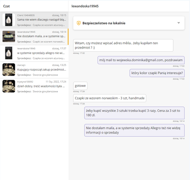Click the security shield icon in Bezpieczeństwo banner

tap(78, 23)
